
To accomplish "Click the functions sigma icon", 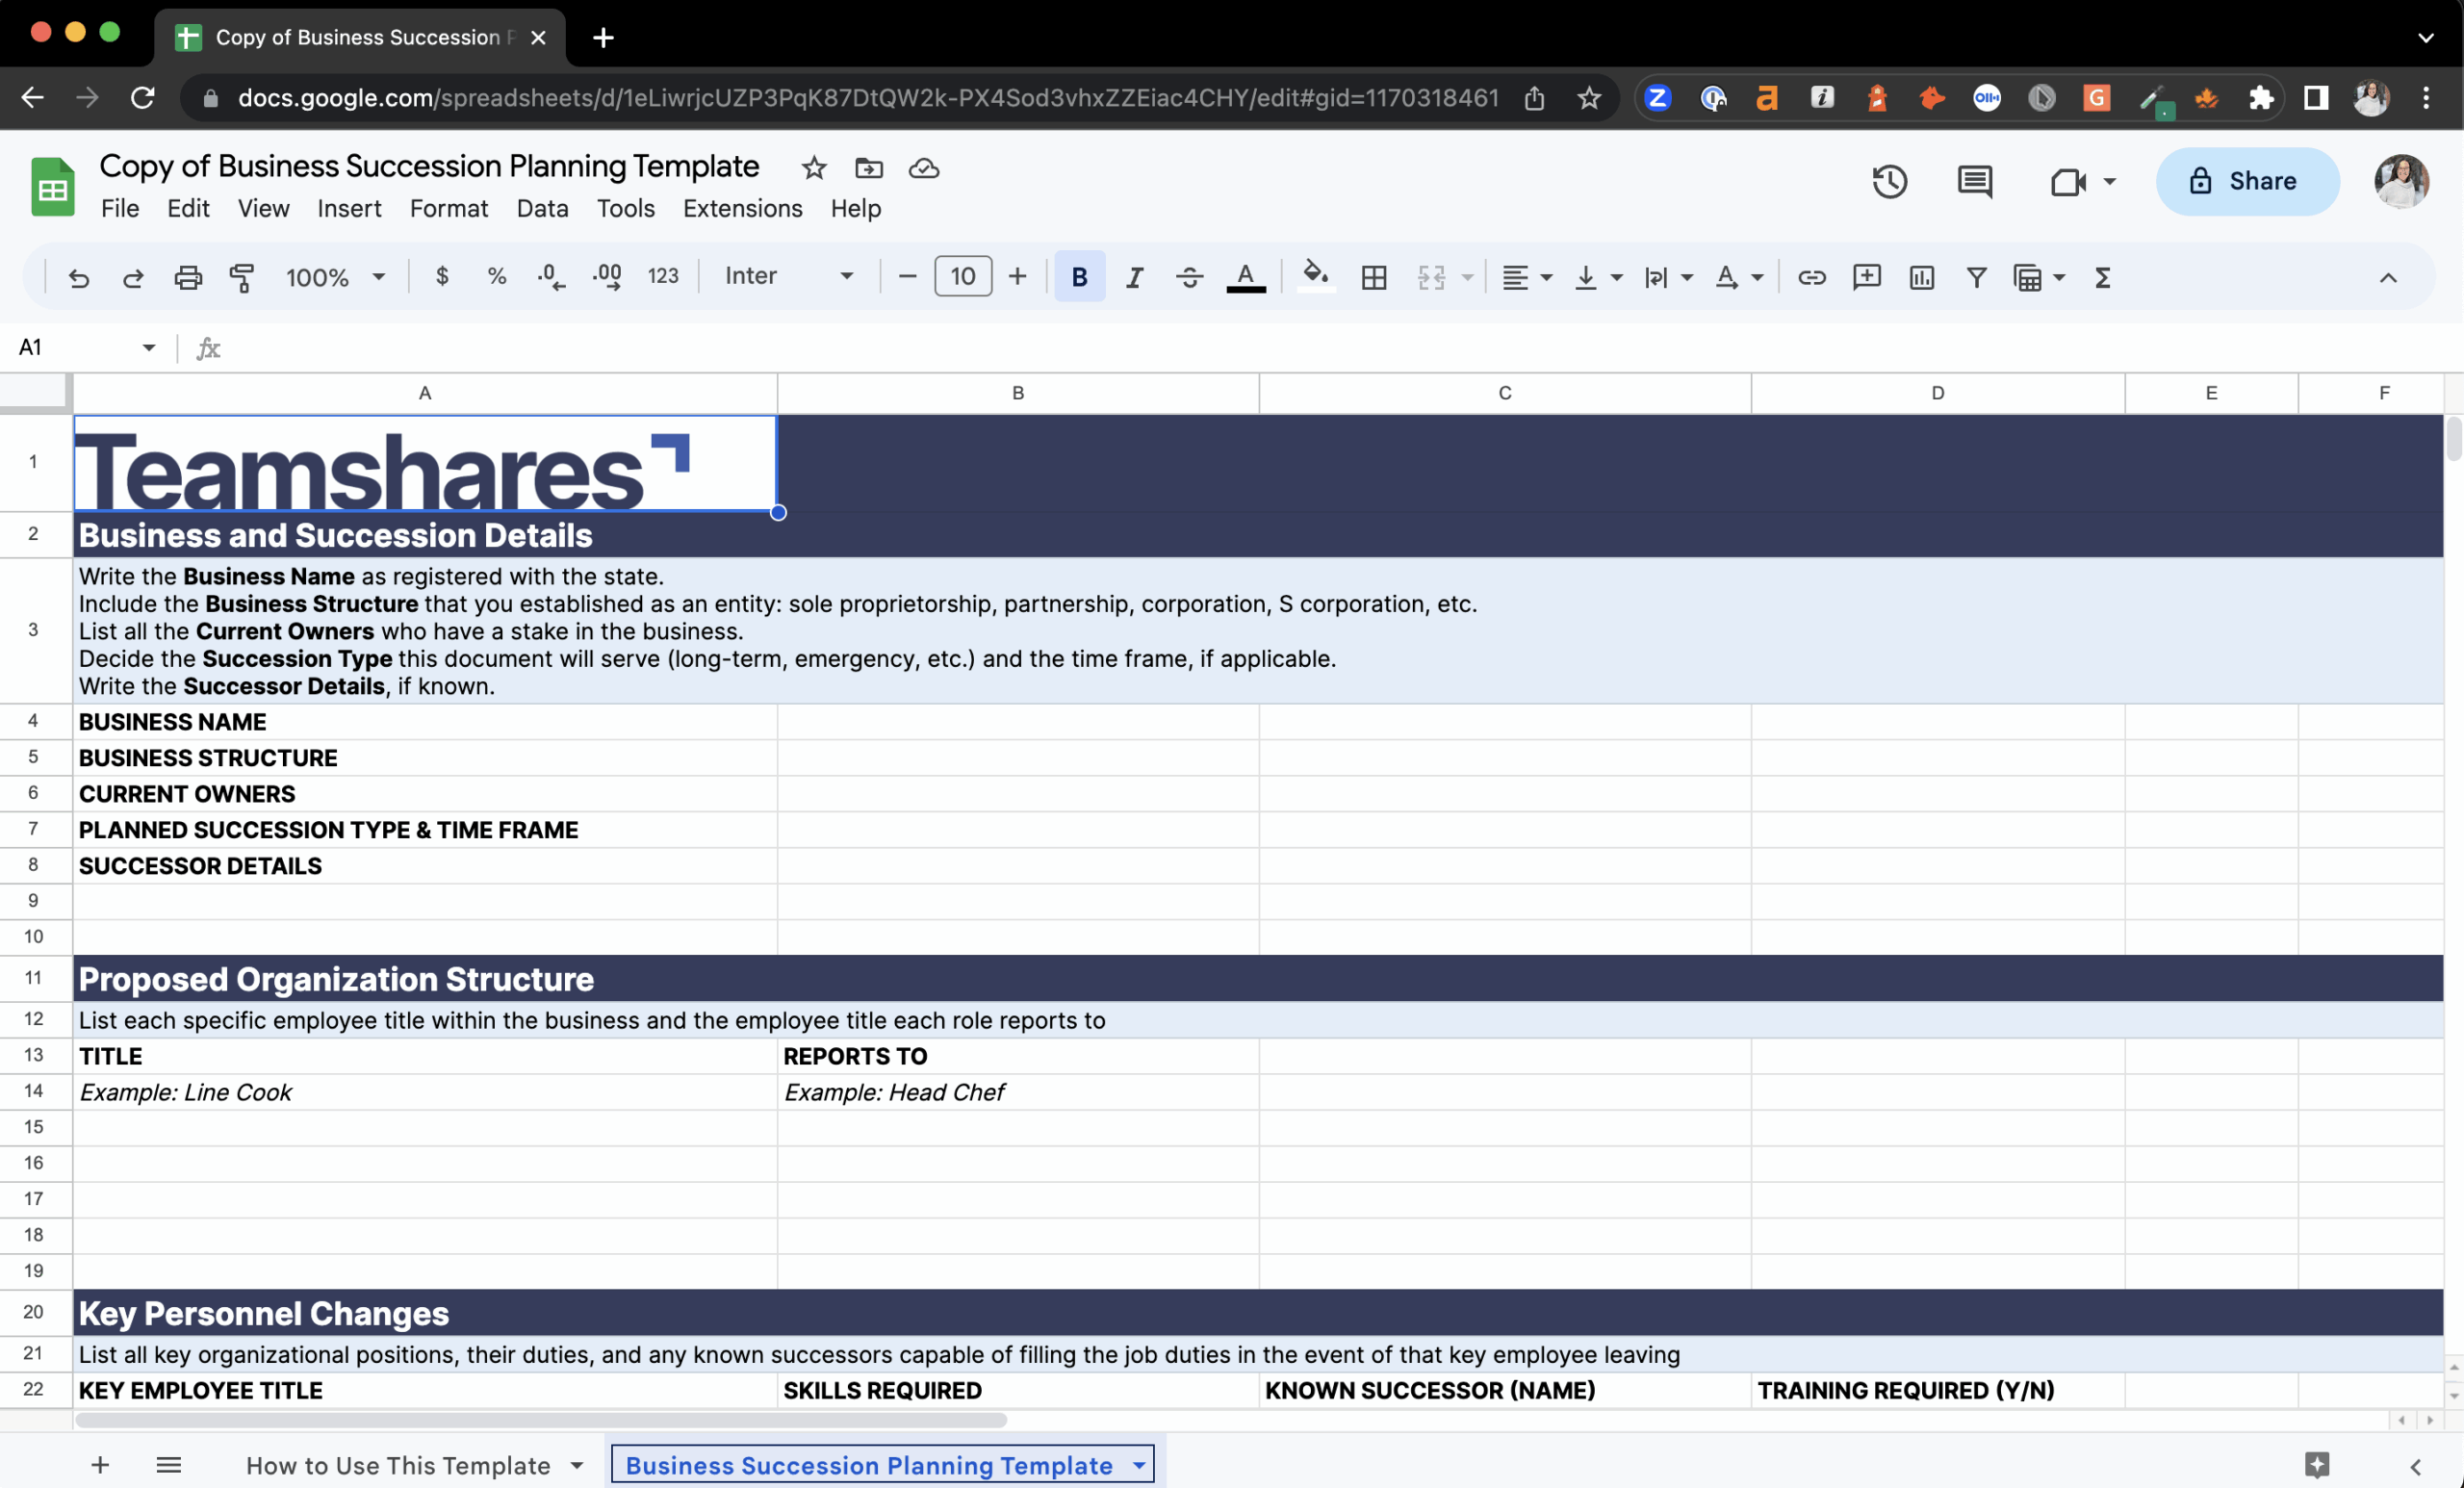I will coord(2102,277).
